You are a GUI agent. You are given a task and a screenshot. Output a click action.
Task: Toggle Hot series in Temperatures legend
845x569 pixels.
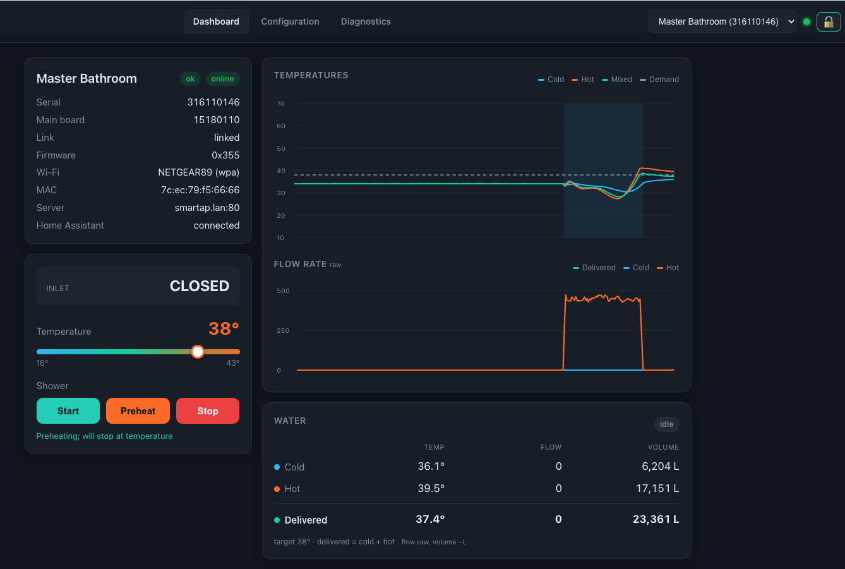pyautogui.click(x=583, y=80)
